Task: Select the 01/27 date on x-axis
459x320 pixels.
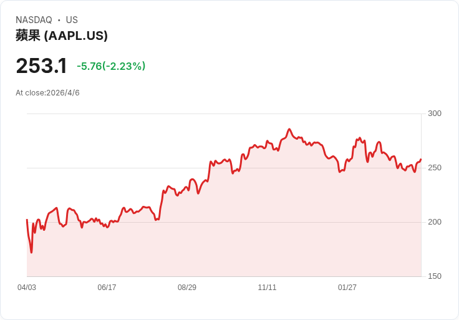Action: click(347, 288)
